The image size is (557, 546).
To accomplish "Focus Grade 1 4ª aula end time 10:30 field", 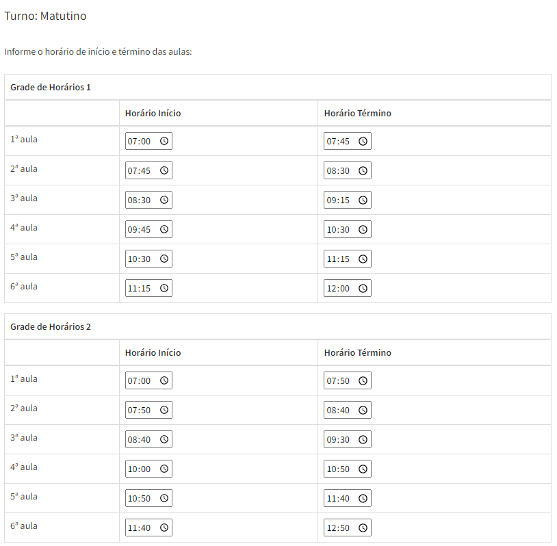I will [348, 229].
